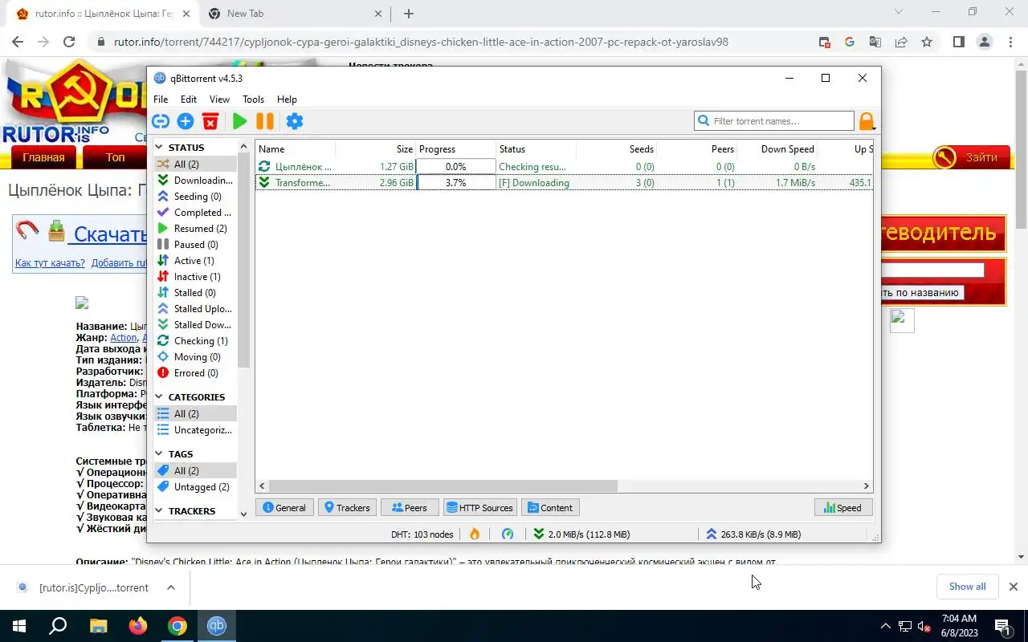Select Checking (1) status filter
This screenshot has height=642, width=1028.
click(195, 341)
